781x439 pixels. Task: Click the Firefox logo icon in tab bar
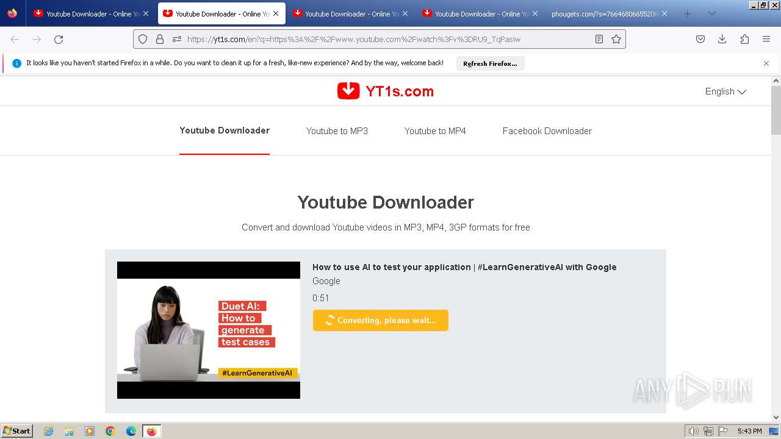tap(12, 13)
